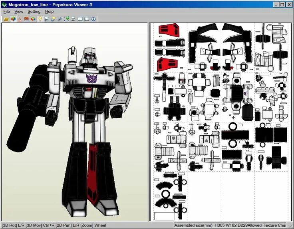Open the File menu
The image size is (294, 229).
[6, 12]
